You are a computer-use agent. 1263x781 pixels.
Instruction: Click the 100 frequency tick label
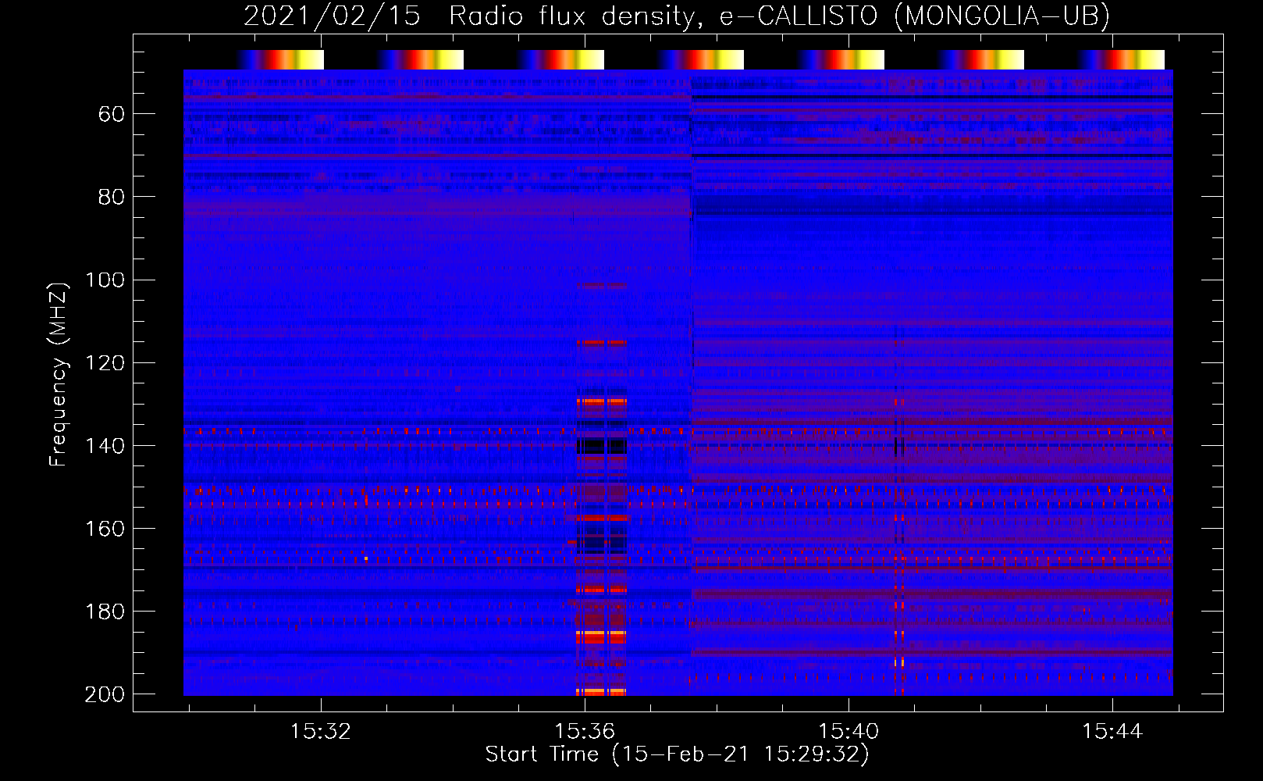pos(105,280)
